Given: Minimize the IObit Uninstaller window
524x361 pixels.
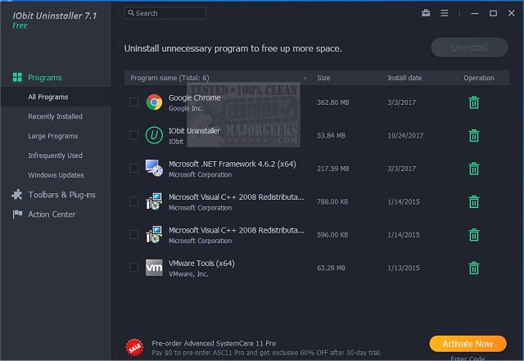Looking at the screenshot, I should coord(475,13).
